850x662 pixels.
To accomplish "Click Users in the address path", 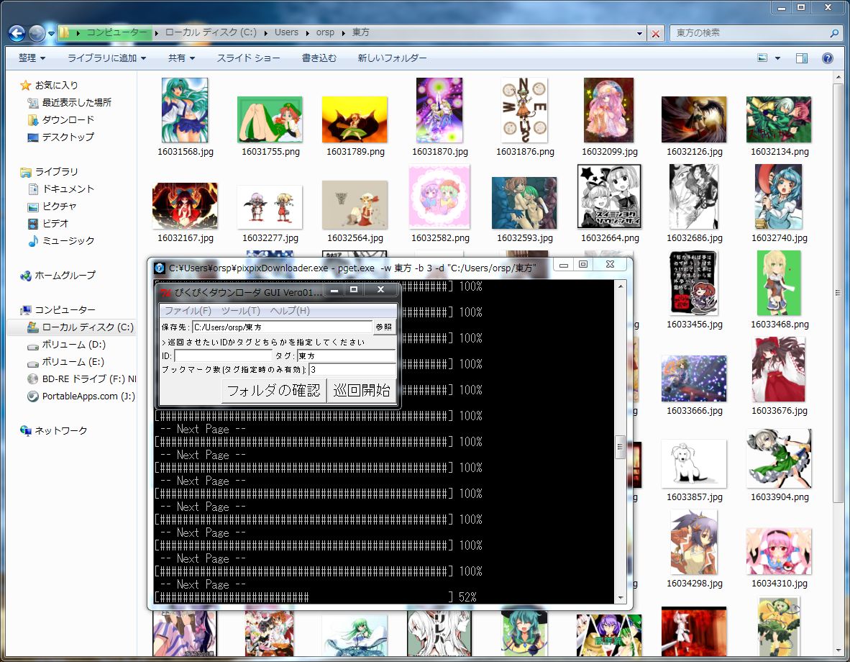I will [x=286, y=32].
